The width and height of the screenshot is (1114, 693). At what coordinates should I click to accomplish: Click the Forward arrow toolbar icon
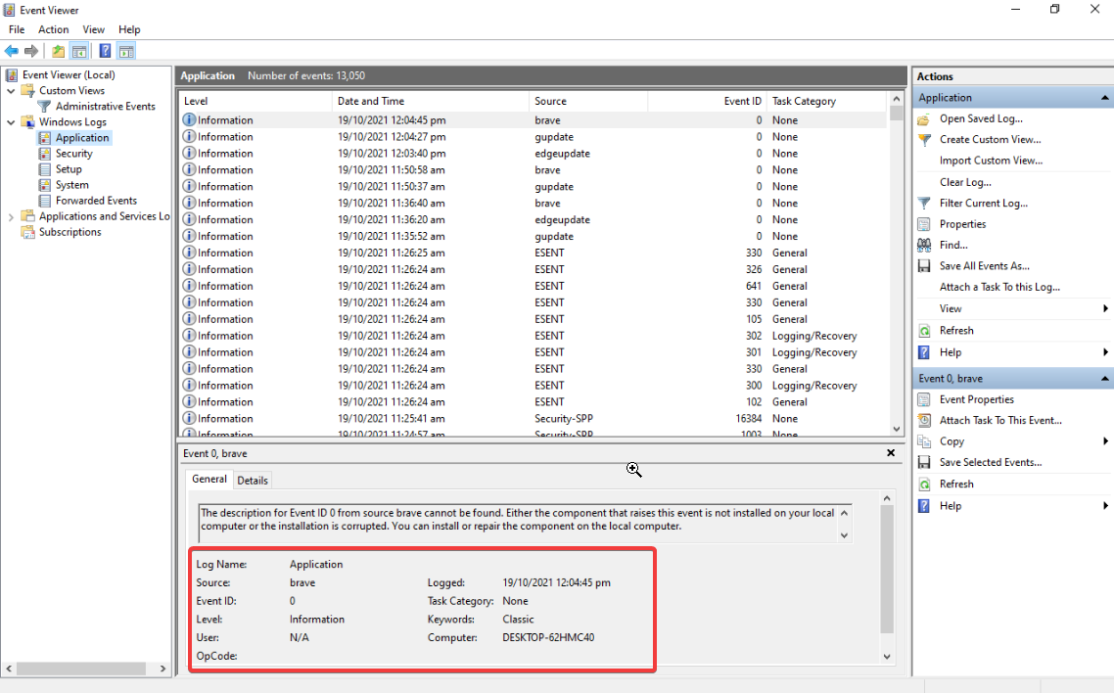pyautogui.click(x=31, y=51)
